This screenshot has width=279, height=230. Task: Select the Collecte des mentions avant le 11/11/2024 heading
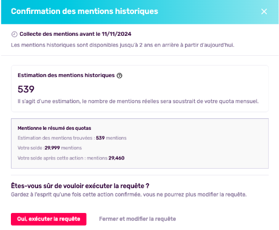75,34
